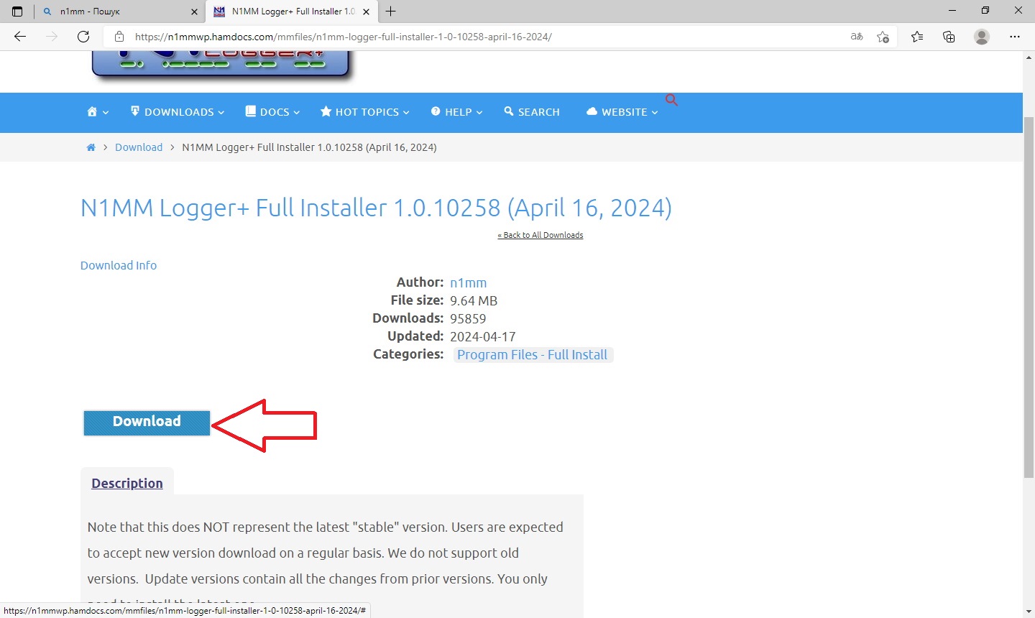This screenshot has height=618, width=1035.
Task: Expand the HELP menu
Action: coord(456,112)
